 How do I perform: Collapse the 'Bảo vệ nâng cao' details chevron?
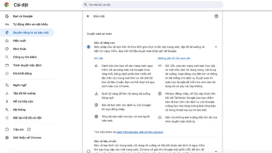216,47
